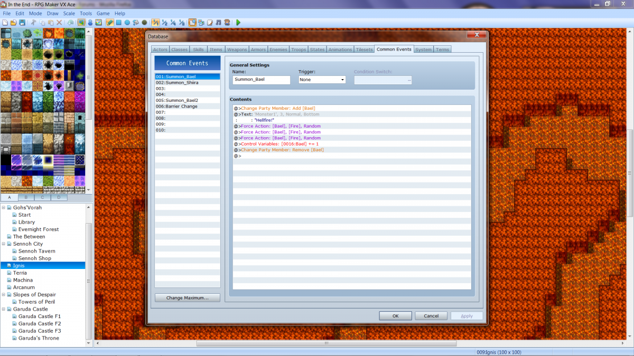This screenshot has height=356, width=634.
Task: Set map zoom to 1/8 scale
Action: [182, 23]
